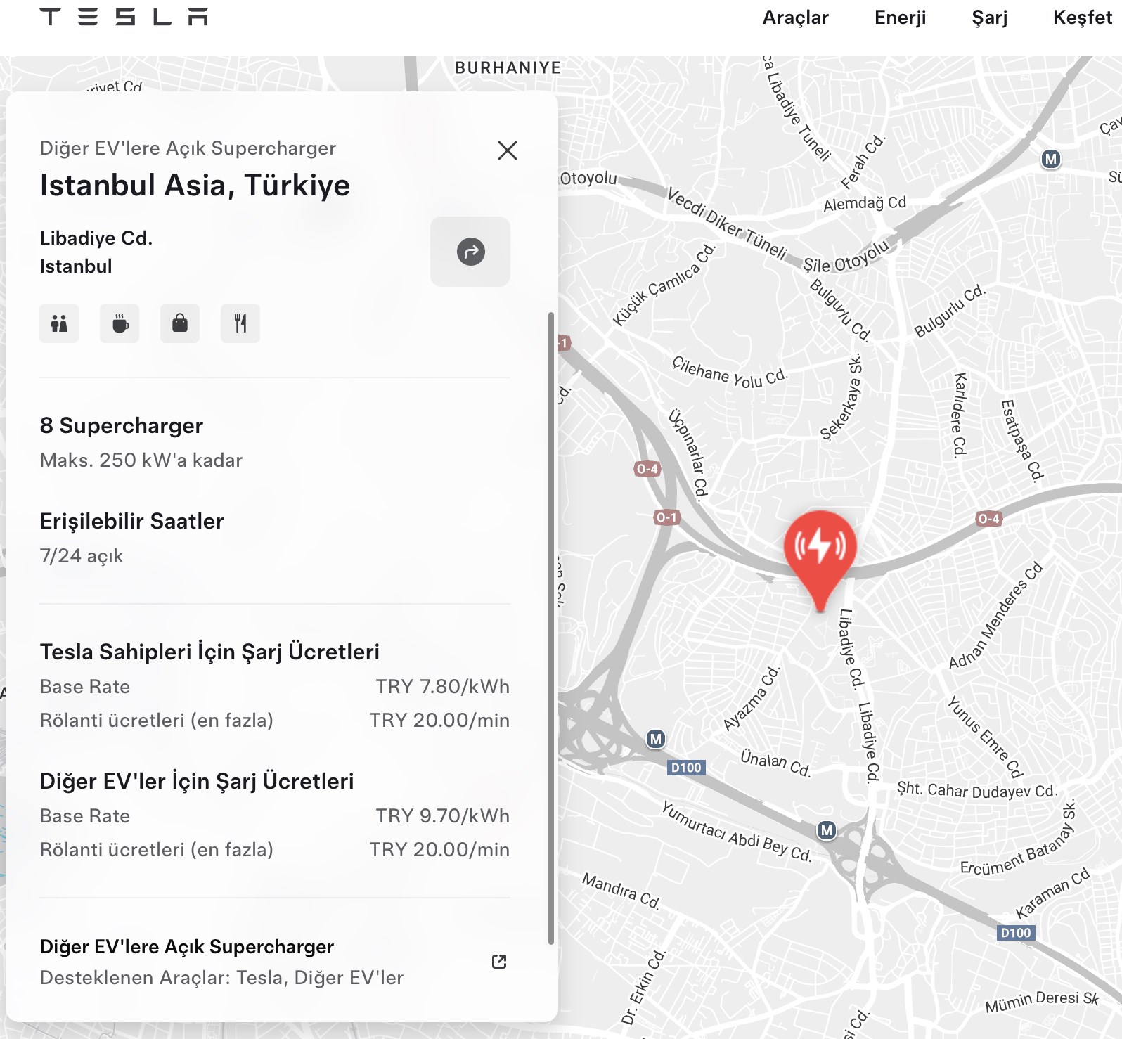
Task: Click 'Erişilebilir Saatler' heading
Action: 132,521
